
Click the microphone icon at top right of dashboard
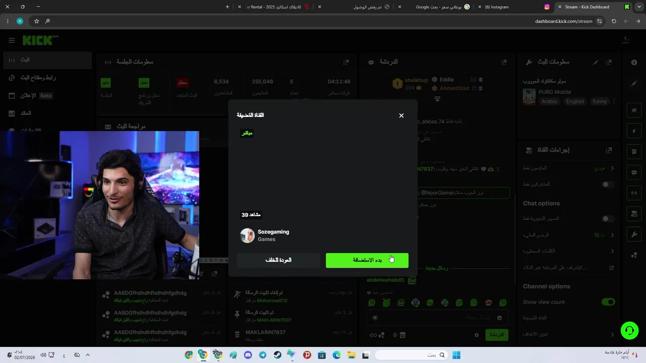[x=626, y=40]
